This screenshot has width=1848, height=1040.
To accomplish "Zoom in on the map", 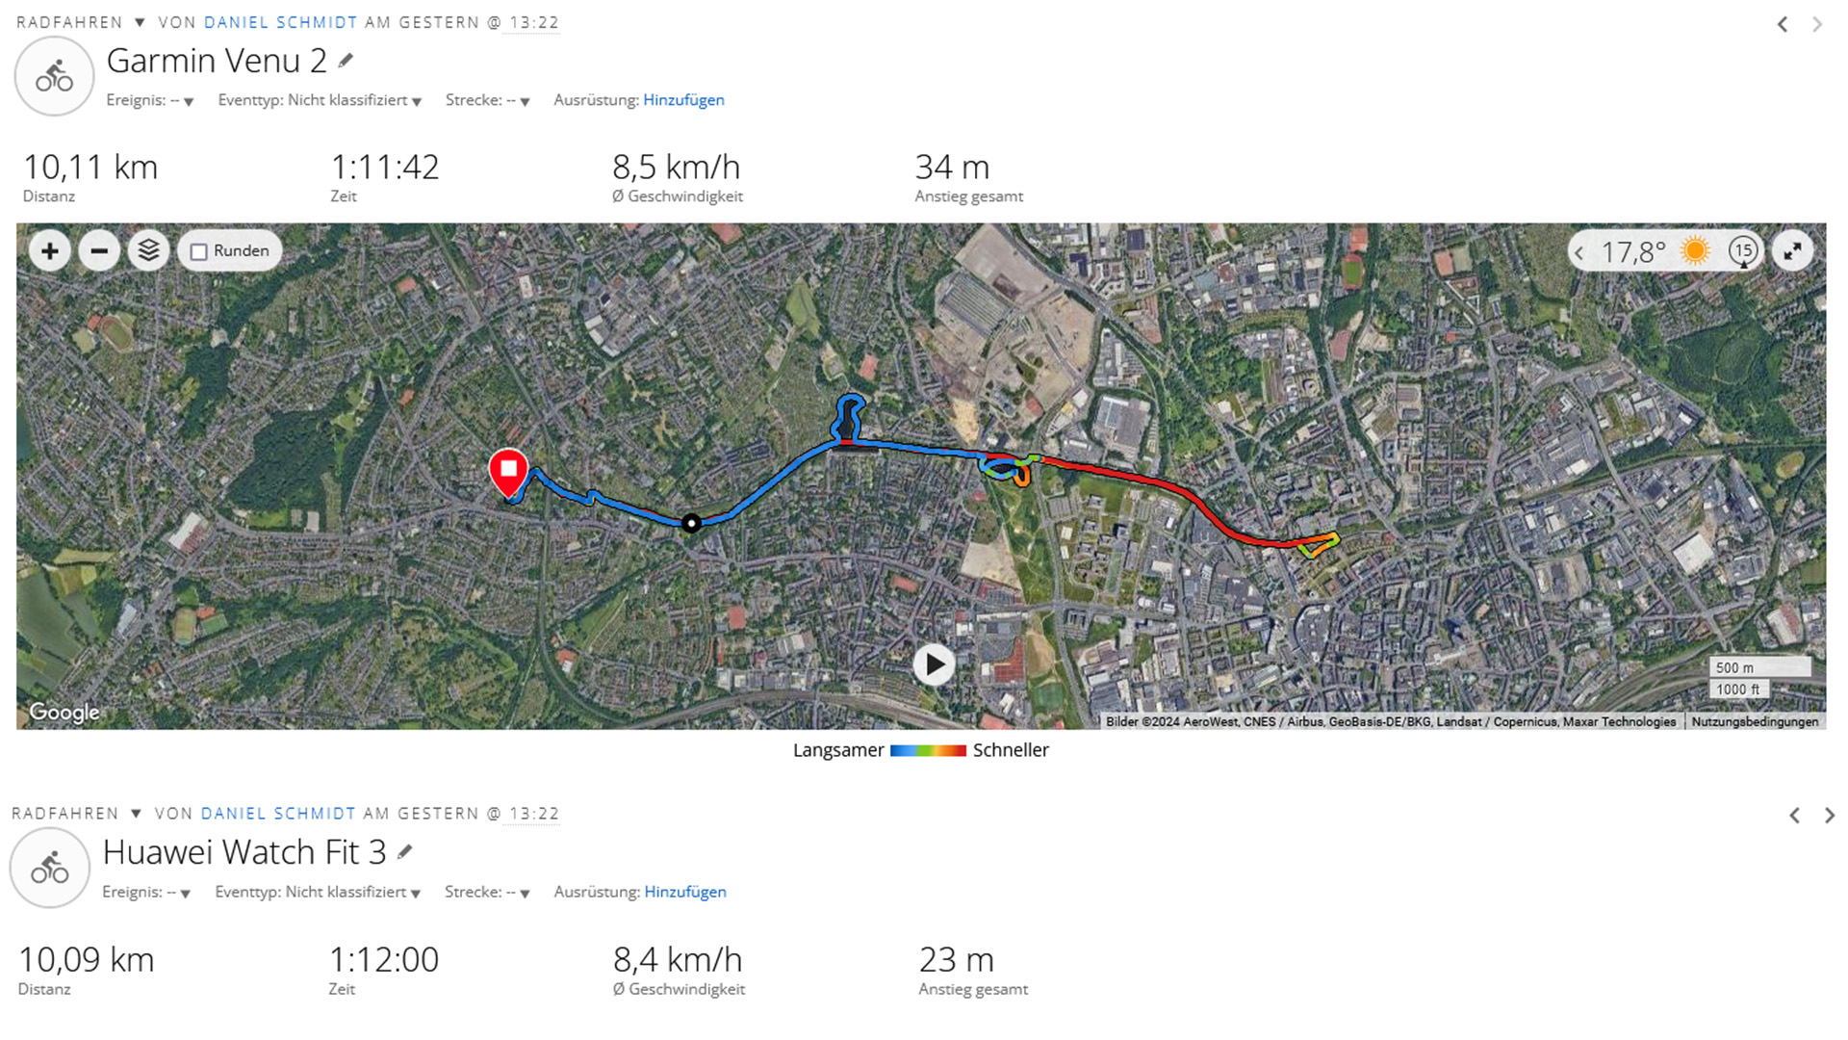I will click(x=50, y=251).
